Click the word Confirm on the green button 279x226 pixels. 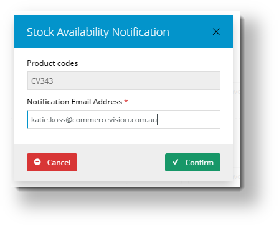point(199,163)
